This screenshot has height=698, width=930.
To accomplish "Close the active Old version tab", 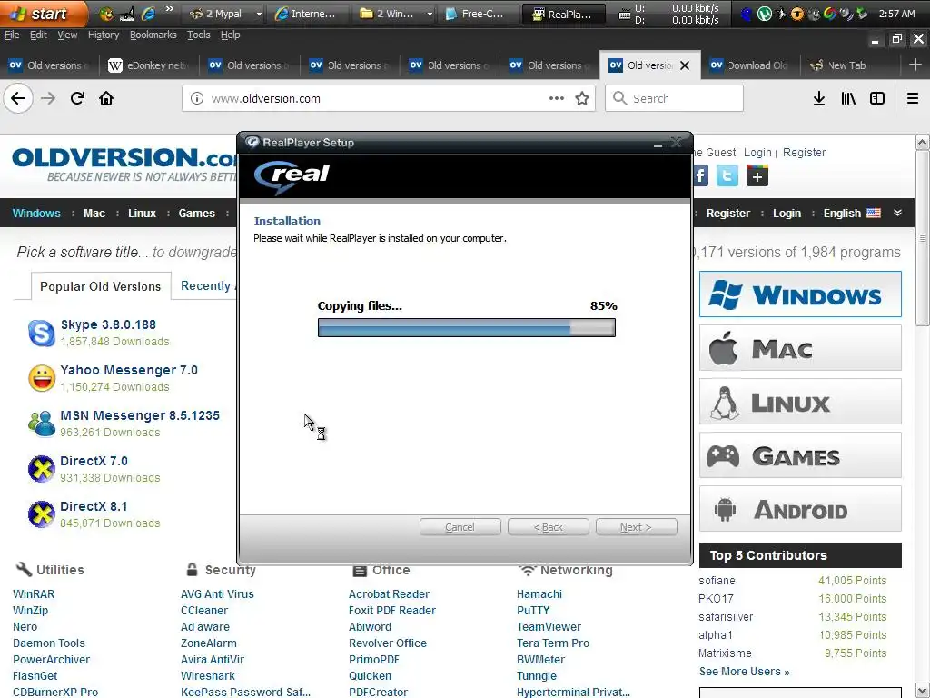I will point(685,65).
